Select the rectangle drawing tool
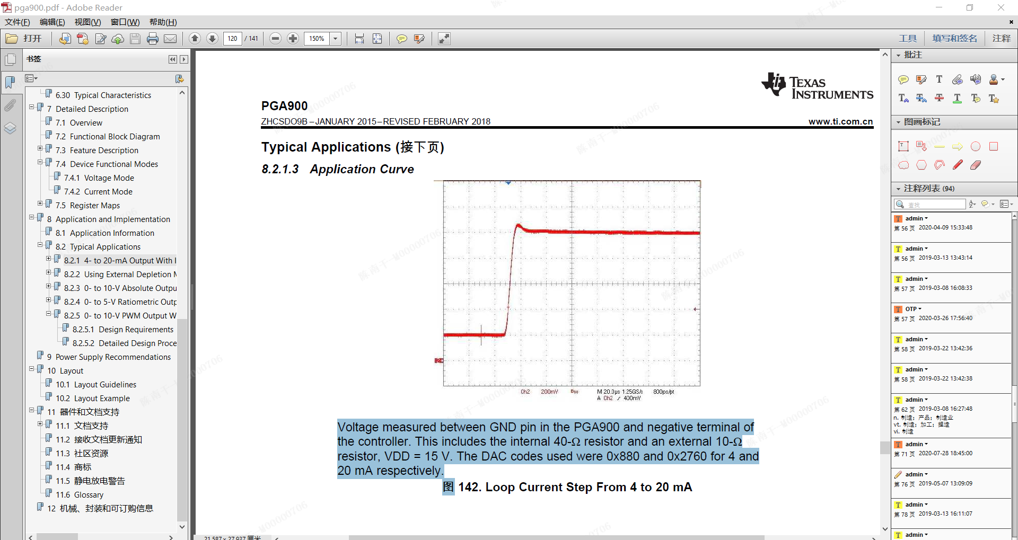 tap(994, 146)
